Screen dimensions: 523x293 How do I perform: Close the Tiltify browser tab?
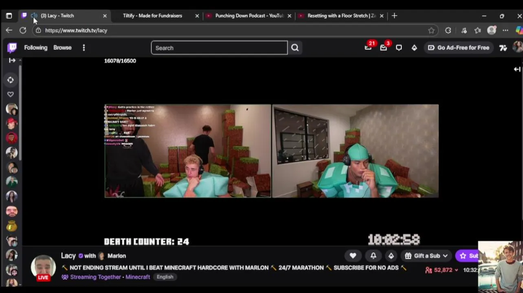[197, 15]
